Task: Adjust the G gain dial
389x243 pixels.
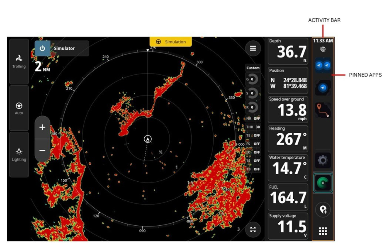Action: coord(253,79)
